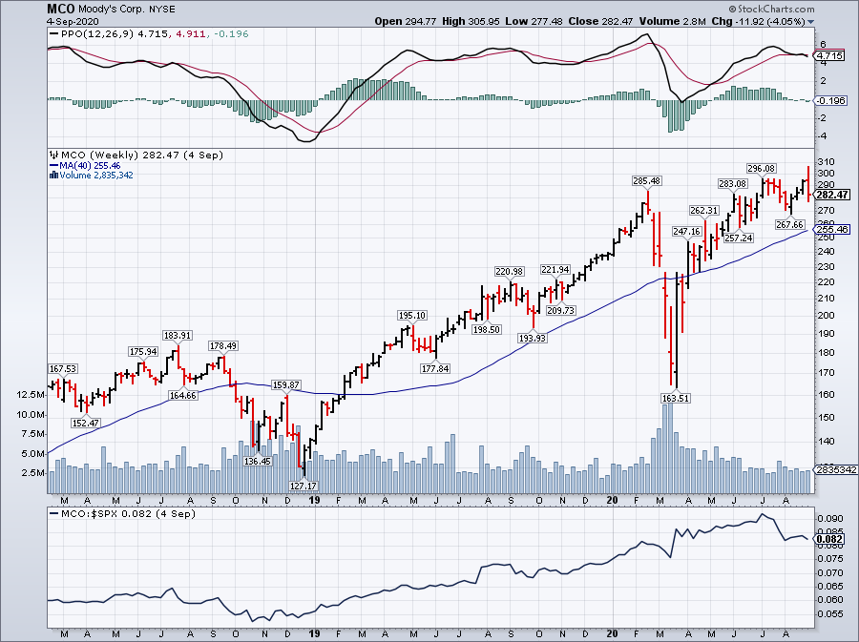Select the MCO:$SPX 0.082 (4 Sep) legend
This screenshot has height=642, width=859.
click(123, 514)
